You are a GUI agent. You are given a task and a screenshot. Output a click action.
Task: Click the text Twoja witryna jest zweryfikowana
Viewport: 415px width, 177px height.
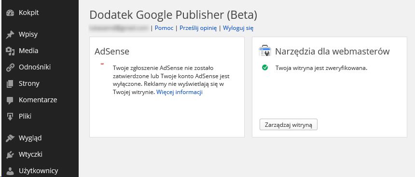321,68
